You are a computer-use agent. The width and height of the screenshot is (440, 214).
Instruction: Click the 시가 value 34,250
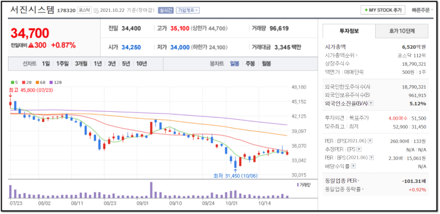pos(131,48)
